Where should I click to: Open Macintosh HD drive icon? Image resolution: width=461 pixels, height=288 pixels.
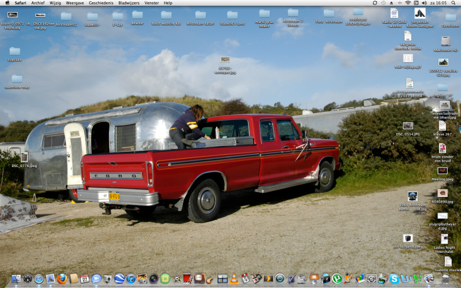(x=445, y=41)
